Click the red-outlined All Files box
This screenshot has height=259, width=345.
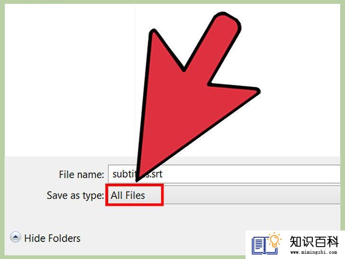point(135,195)
